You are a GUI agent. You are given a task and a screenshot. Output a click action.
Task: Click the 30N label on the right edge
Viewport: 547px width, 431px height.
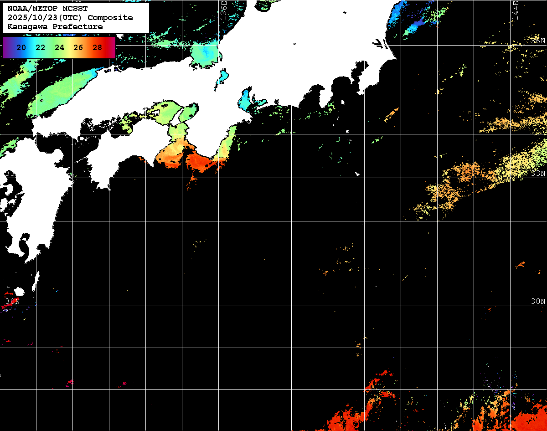538,301
